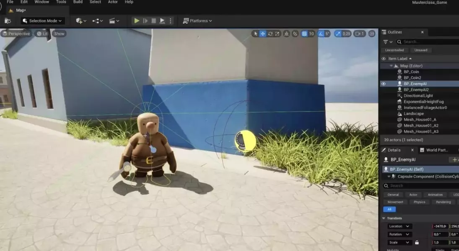Screen dimensions: 459x251
Task: Open camera speed setting 1
Action: point(360,33)
